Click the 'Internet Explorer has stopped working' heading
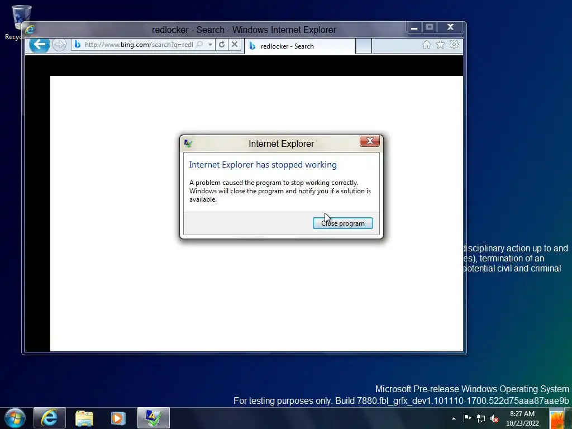This screenshot has height=429, width=572. click(x=263, y=165)
